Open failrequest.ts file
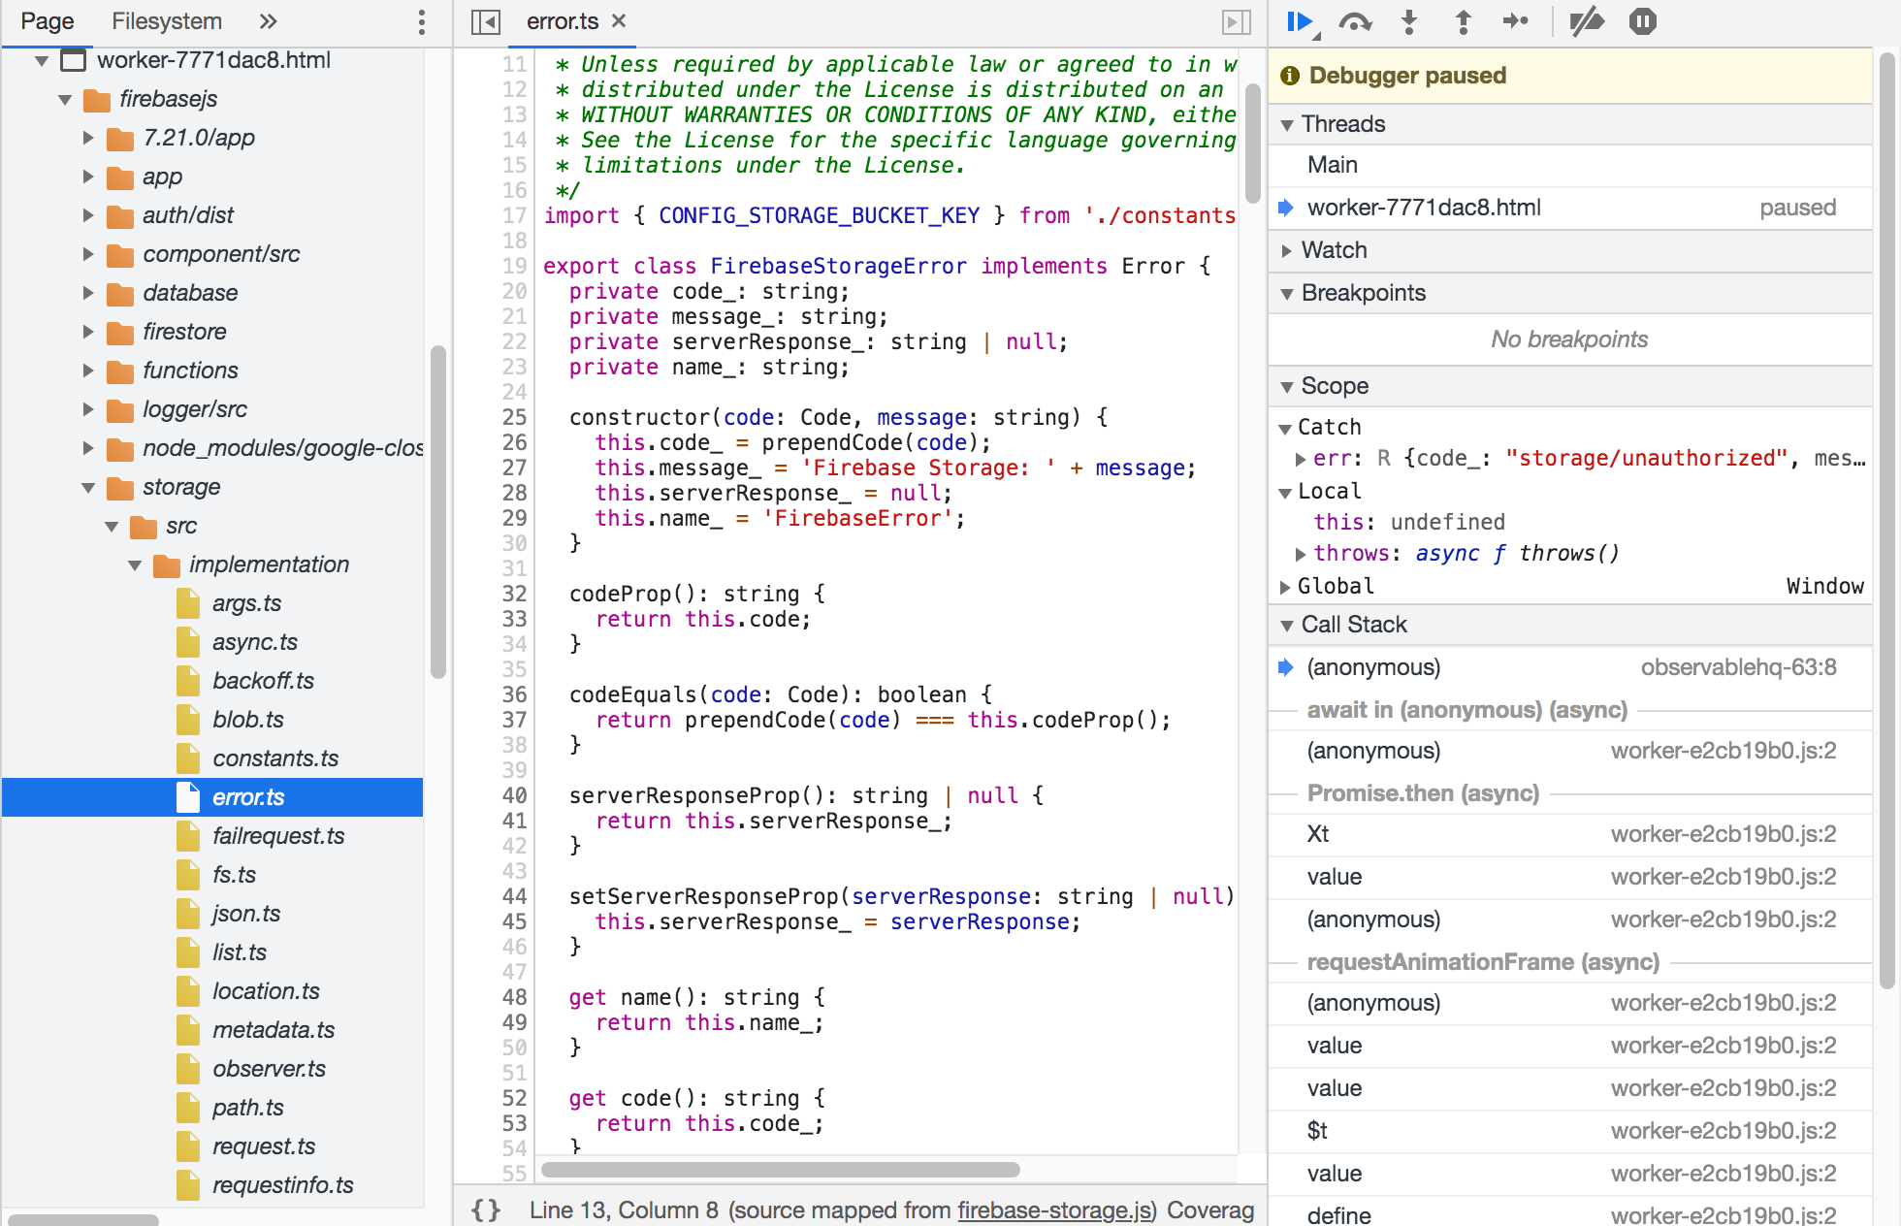 pyautogui.click(x=278, y=836)
